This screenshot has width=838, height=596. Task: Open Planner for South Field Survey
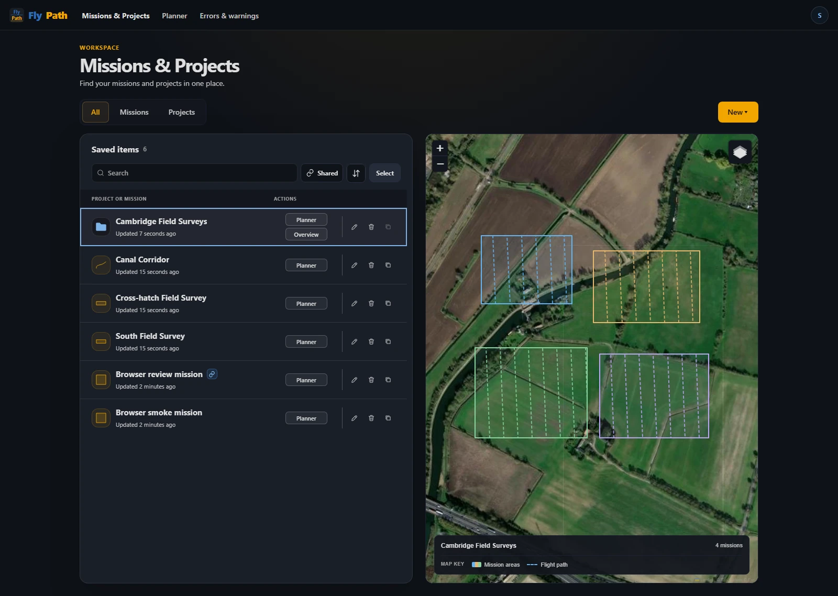[306, 342]
